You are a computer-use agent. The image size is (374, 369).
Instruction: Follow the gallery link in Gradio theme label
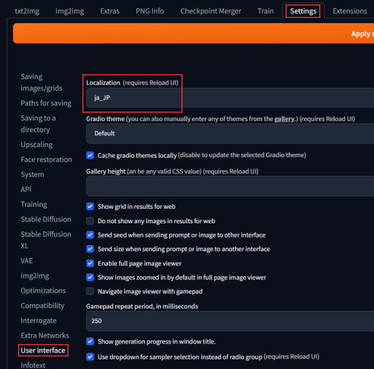click(x=284, y=119)
